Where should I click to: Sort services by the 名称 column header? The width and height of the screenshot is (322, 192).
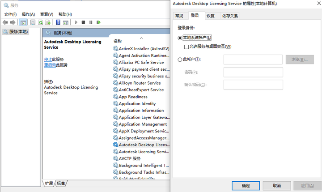click(118, 41)
